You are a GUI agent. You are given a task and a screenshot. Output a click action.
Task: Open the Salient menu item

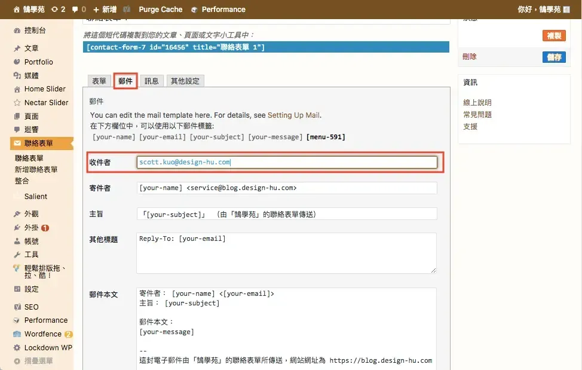(x=36, y=196)
